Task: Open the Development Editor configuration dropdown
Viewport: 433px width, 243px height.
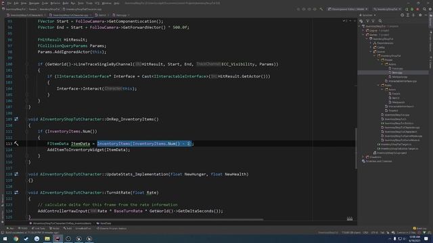Action: pos(348,9)
